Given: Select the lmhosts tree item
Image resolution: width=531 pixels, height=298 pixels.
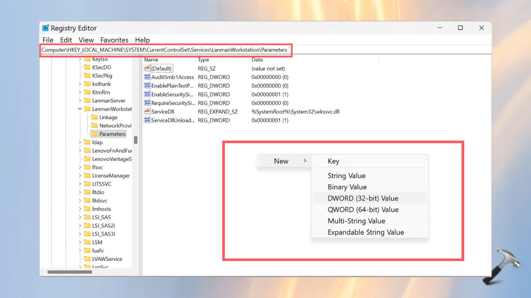Looking at the screenshot, I should tap(101, 209).
